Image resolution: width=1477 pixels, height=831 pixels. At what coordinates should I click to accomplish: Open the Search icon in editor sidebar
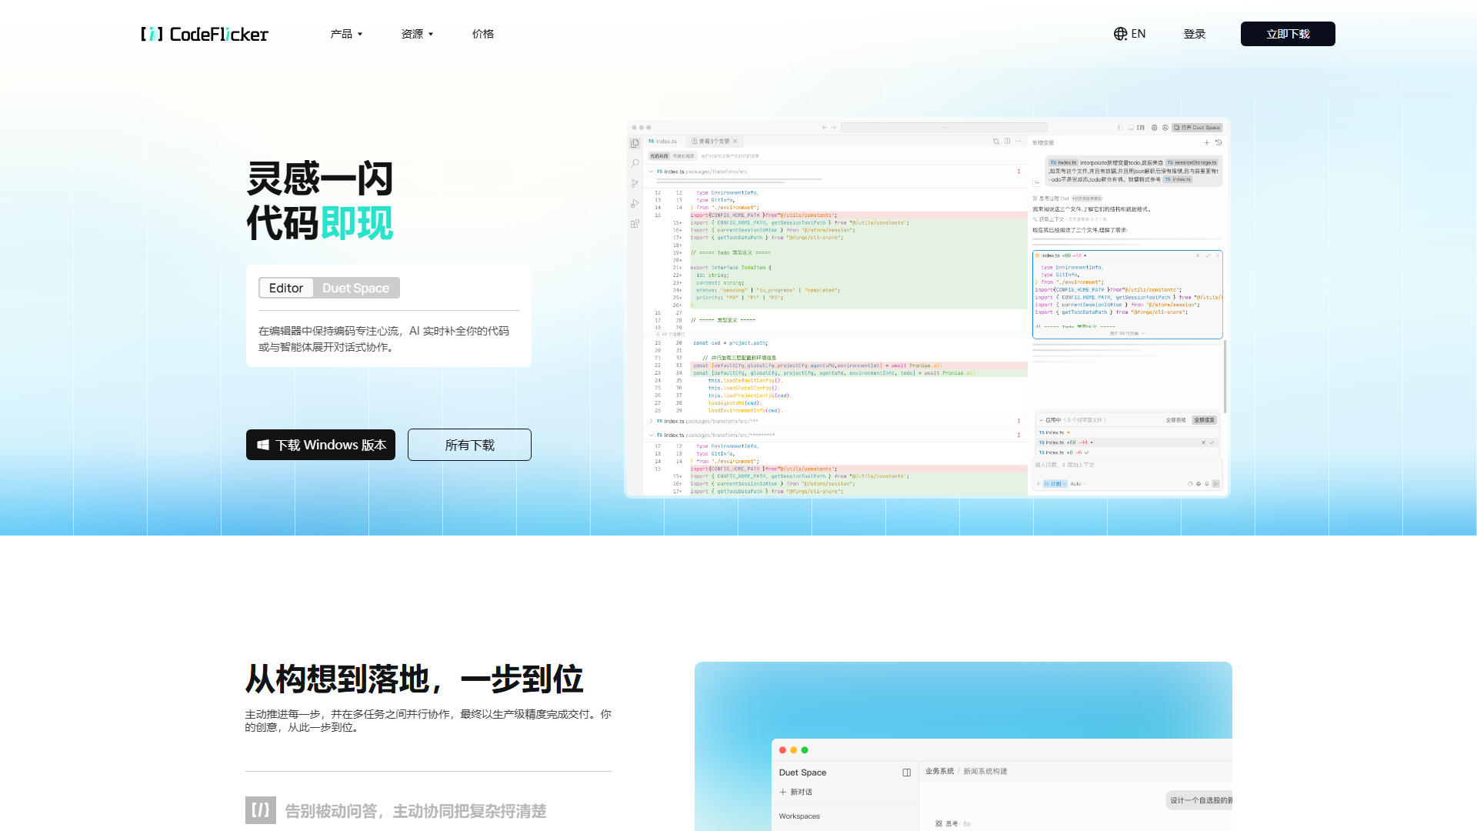[635, 163]
